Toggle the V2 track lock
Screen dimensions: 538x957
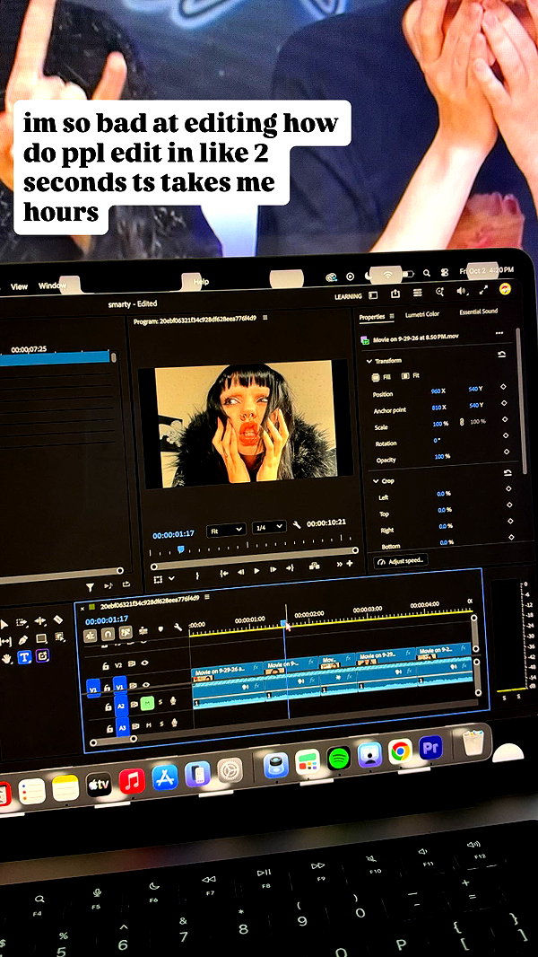[106, 665]
